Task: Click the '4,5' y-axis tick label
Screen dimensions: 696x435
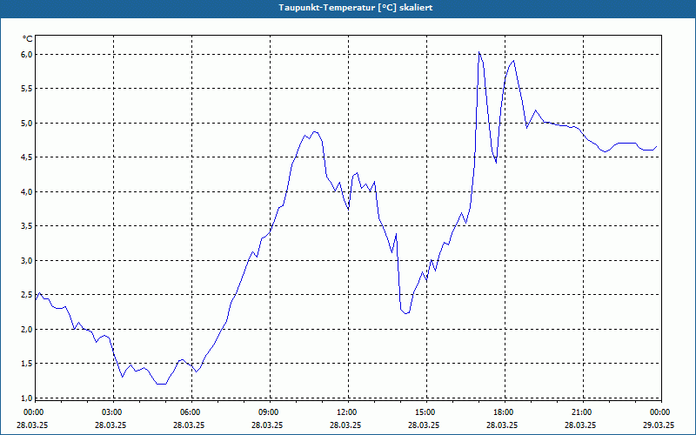Action: 27,157
